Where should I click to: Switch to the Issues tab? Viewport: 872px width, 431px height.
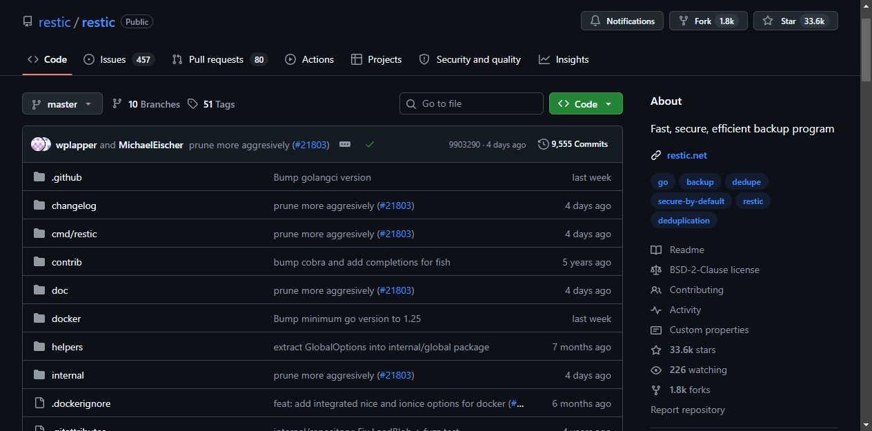tap(119, 59)
